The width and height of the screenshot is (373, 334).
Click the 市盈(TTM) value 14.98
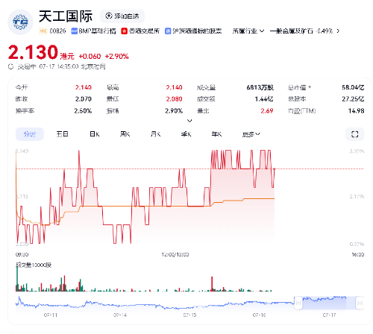[356, 110]
